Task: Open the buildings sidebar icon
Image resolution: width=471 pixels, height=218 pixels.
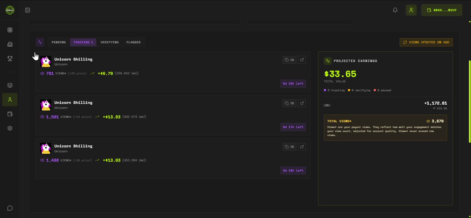Action: pyautogui.click(x=10, y=44)
